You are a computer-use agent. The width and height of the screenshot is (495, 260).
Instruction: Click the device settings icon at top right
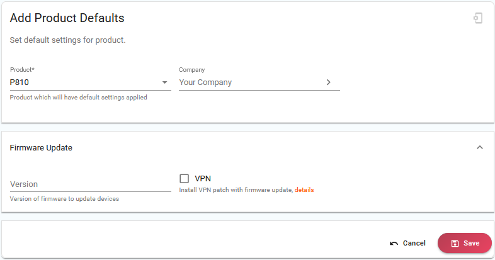click(478, 18)
